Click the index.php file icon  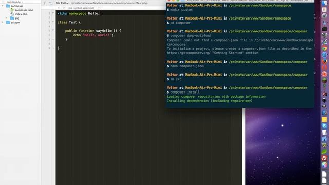[x=12, y=14]
